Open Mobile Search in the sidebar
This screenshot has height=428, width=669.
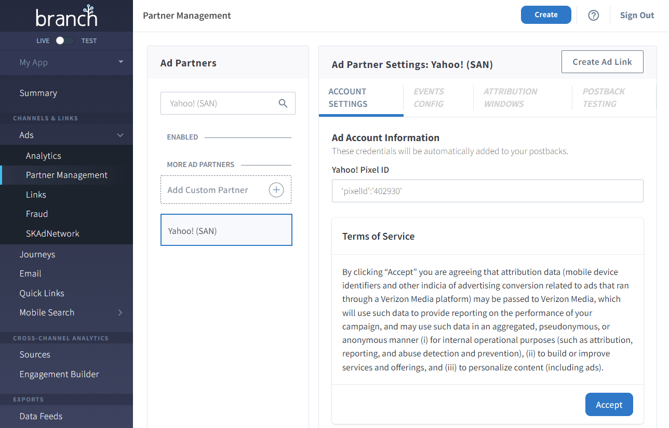(x=47, y=312)
